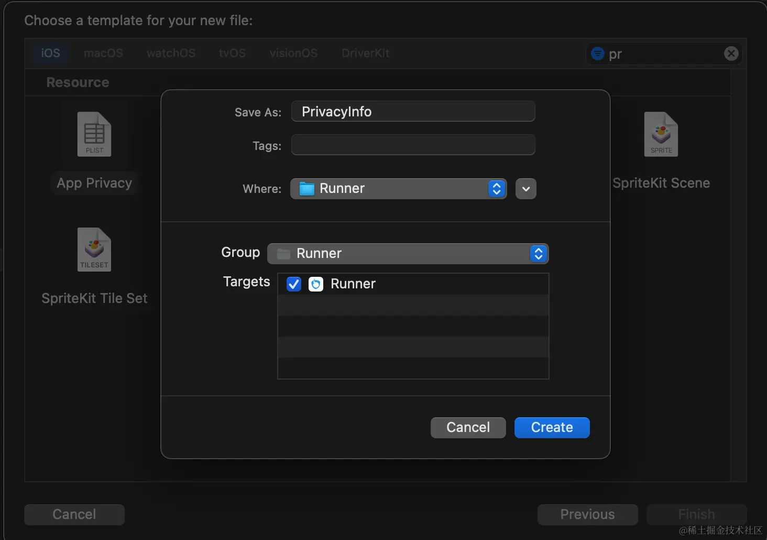Select the SpriteKit Tile Set template icon
This screenshot has width=767, height=540.
pos(94,250)
